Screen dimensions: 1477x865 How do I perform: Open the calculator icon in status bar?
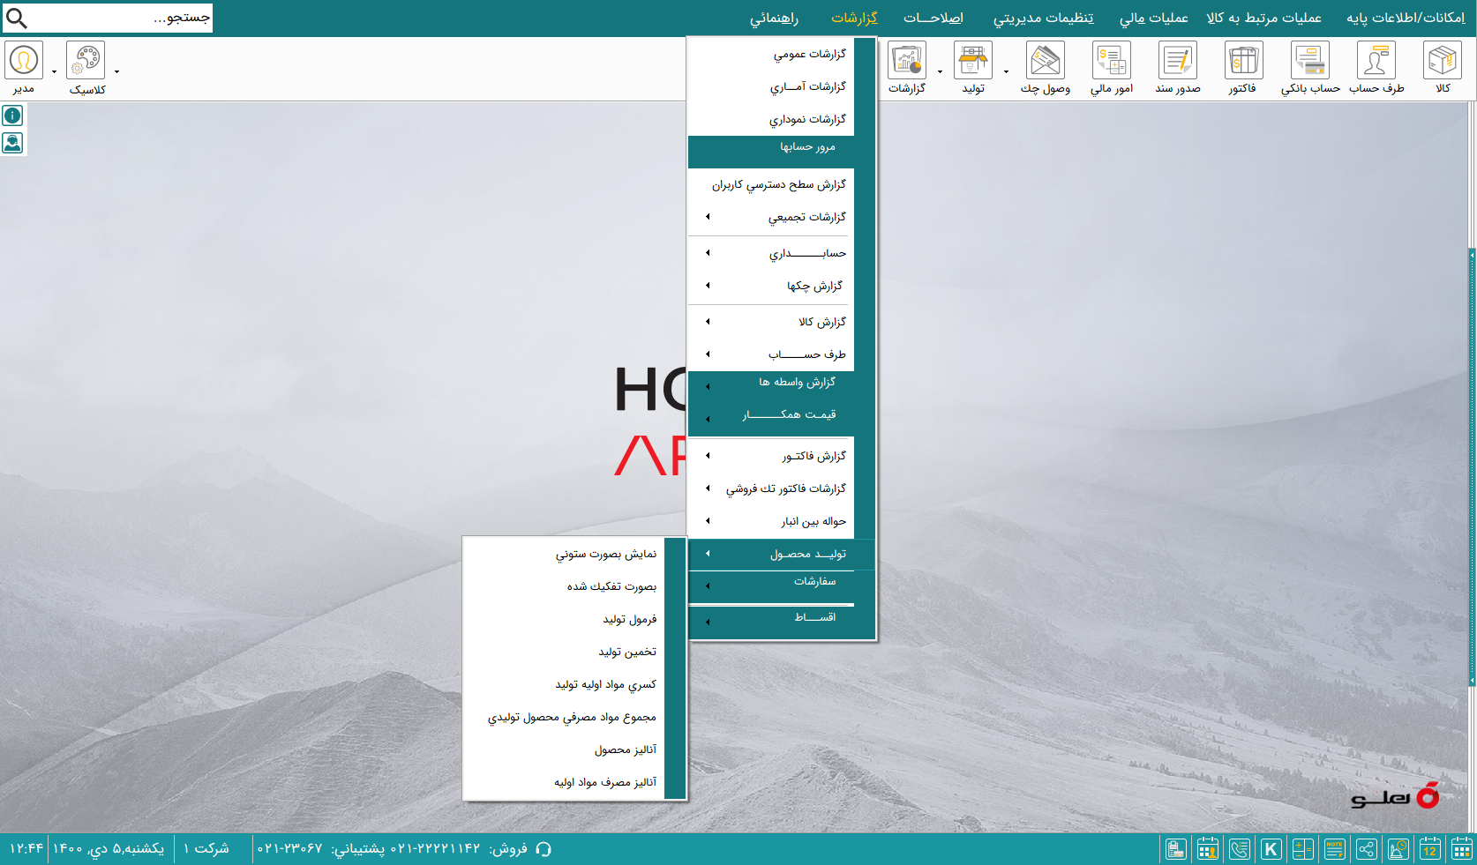1302,849
